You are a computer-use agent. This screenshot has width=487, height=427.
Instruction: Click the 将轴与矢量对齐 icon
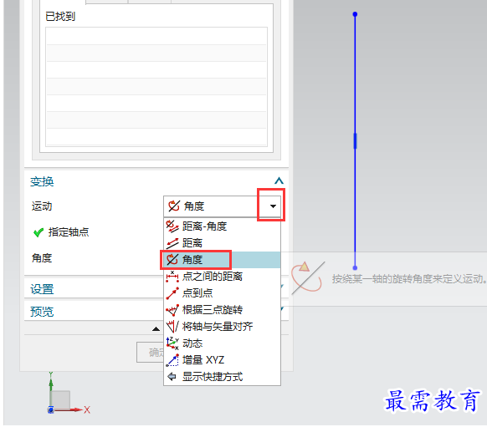point(172,326)
